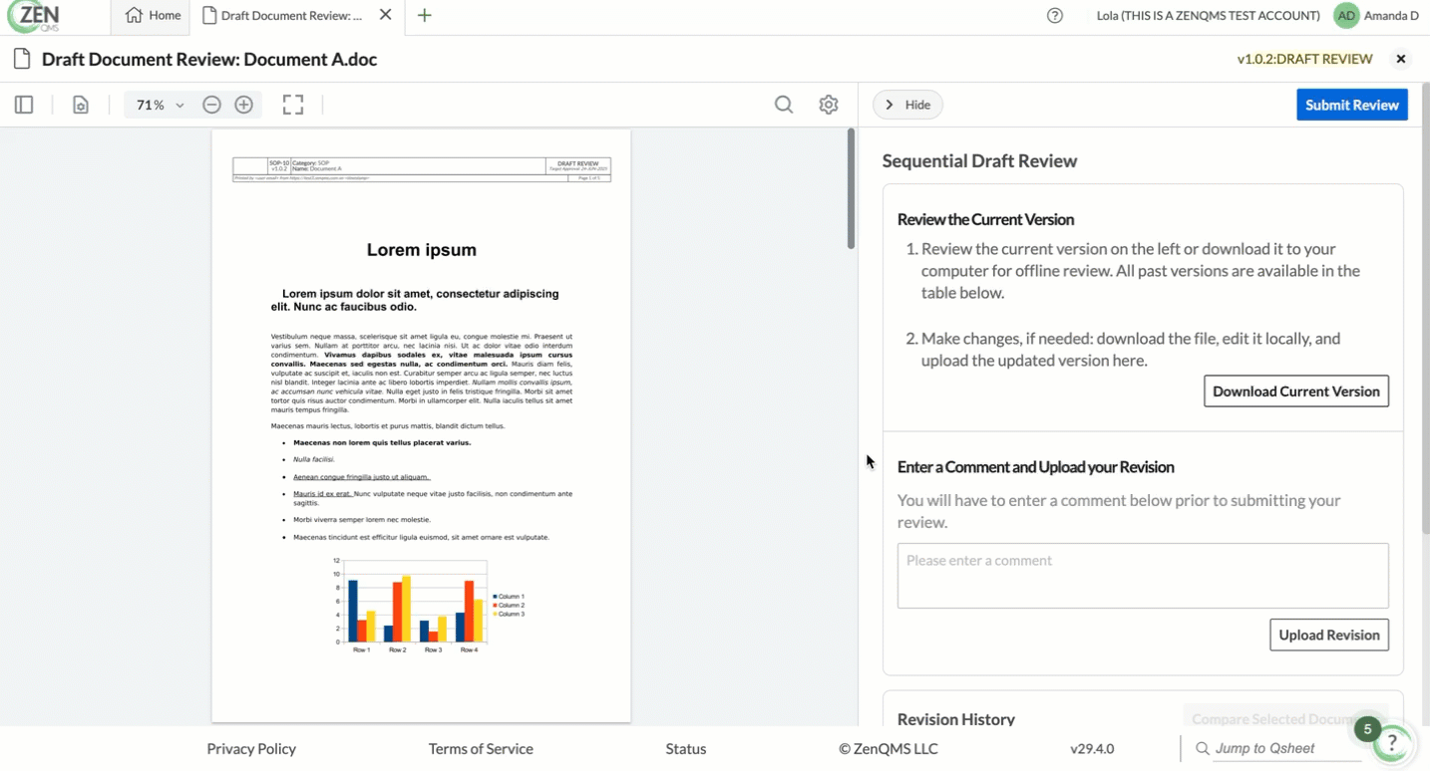Open the help question mark icon
1430x771 pixels.
[x=1055, y=16]
